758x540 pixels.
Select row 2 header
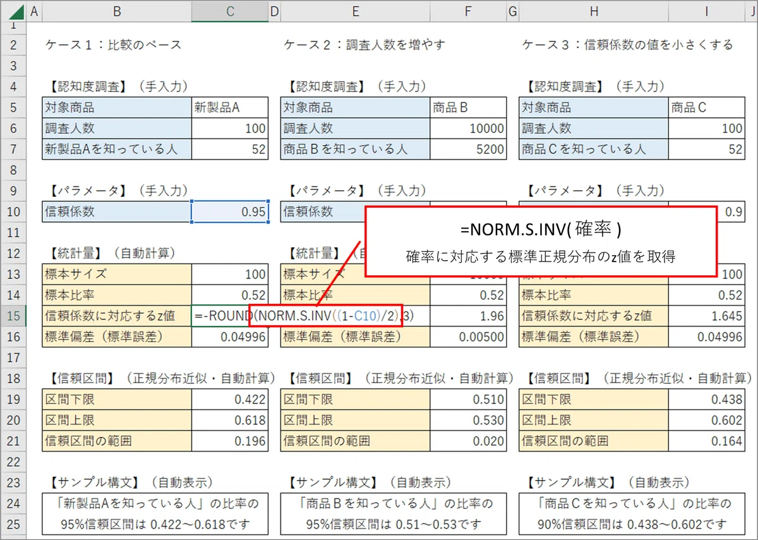(13, 45)
